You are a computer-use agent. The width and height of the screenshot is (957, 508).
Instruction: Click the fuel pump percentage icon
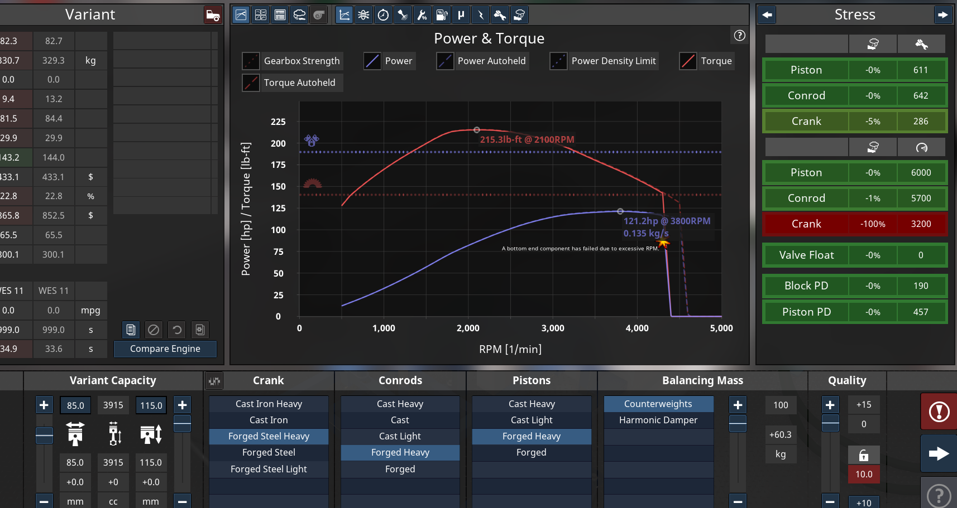tap(442, 15)
